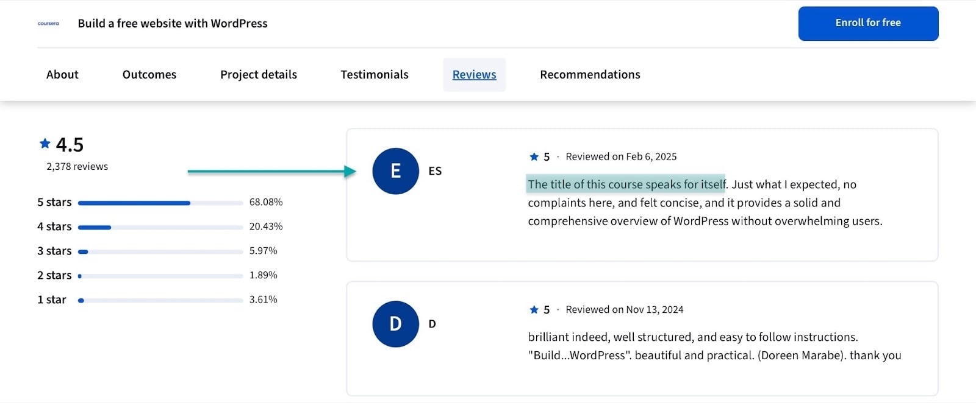Click the 4.5 overall rating number

pyautogui.click(x=70, y=145)
